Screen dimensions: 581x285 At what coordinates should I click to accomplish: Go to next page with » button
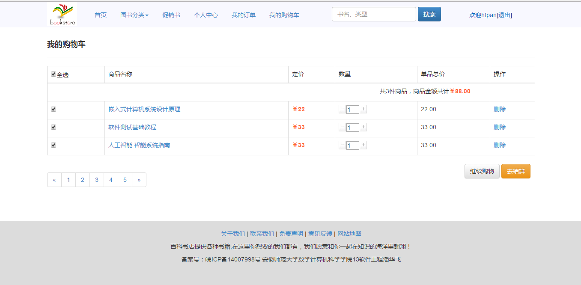pyautogui.click(x=139, y=180)
